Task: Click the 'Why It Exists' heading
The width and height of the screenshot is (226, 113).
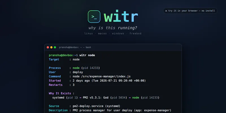Action: click(60, 93)
